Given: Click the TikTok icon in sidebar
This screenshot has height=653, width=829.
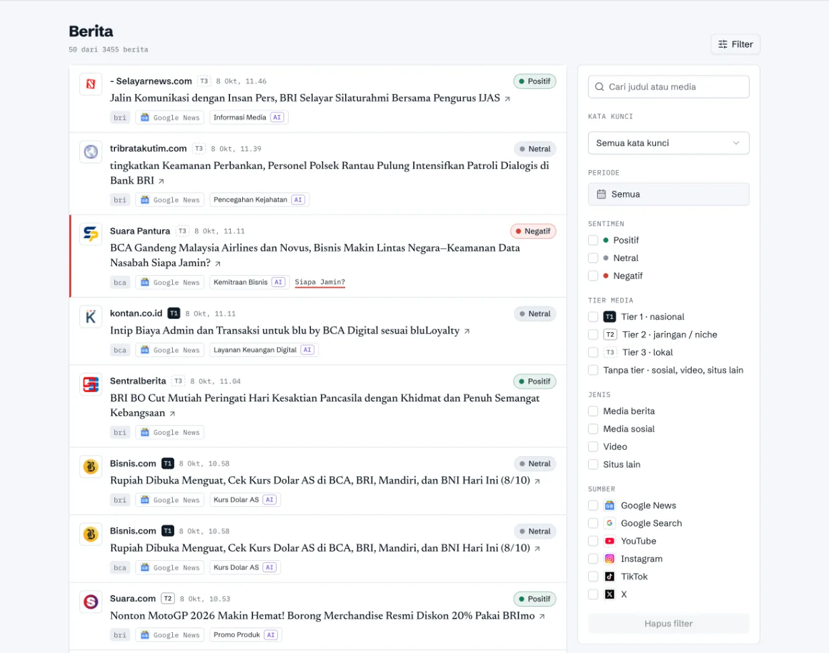Looking at the screenshot, I should tap(610, 576).
